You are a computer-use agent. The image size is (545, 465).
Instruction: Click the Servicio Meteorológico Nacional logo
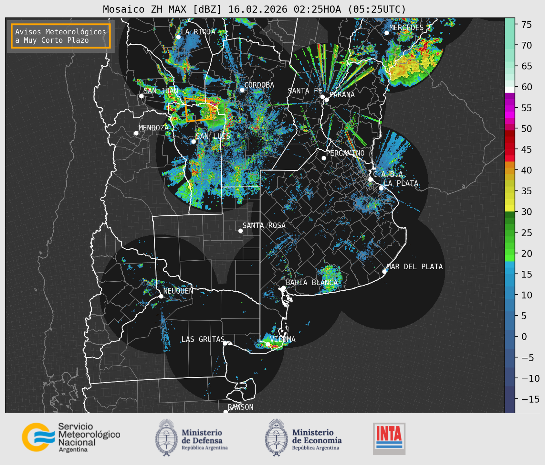(71, 437)
